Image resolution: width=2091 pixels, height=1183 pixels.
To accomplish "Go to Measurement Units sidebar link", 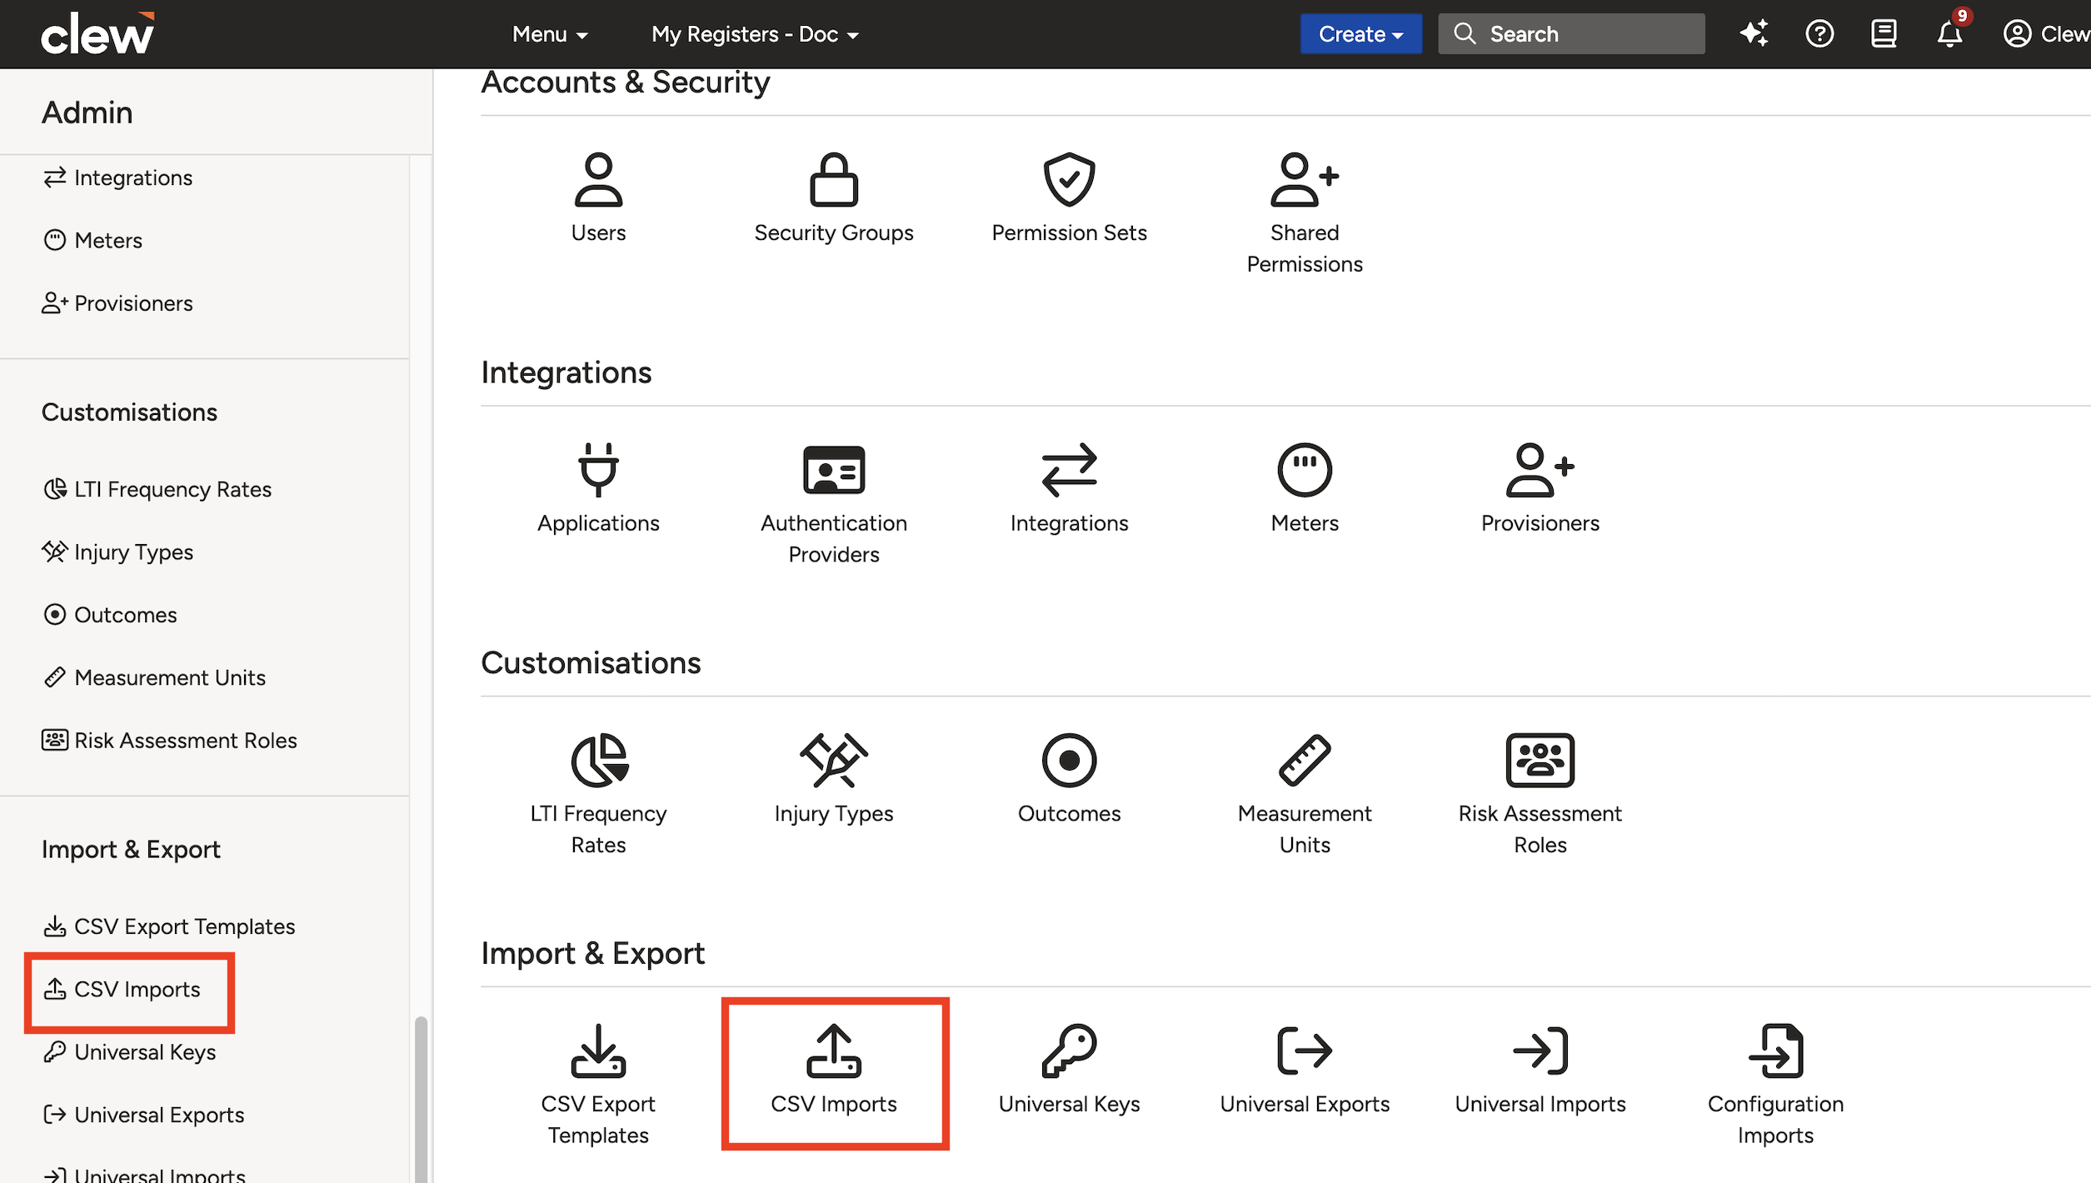I will (154, 677).
